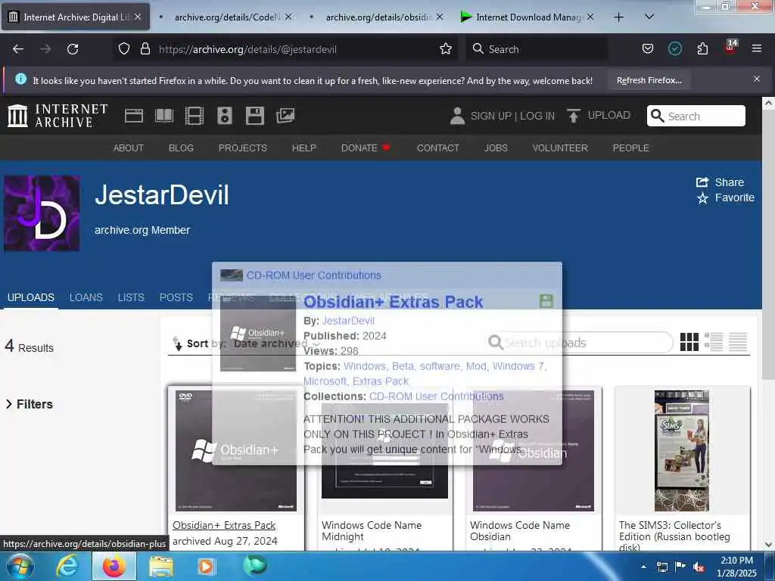Open the Audio speaker icon
Viewport: 775px width, 581px height.
point(224,116)
